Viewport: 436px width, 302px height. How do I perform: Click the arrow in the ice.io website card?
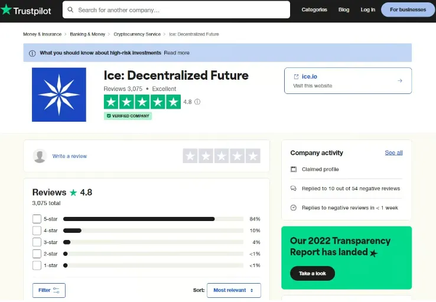pyautogui.click(x=400, y=80)
